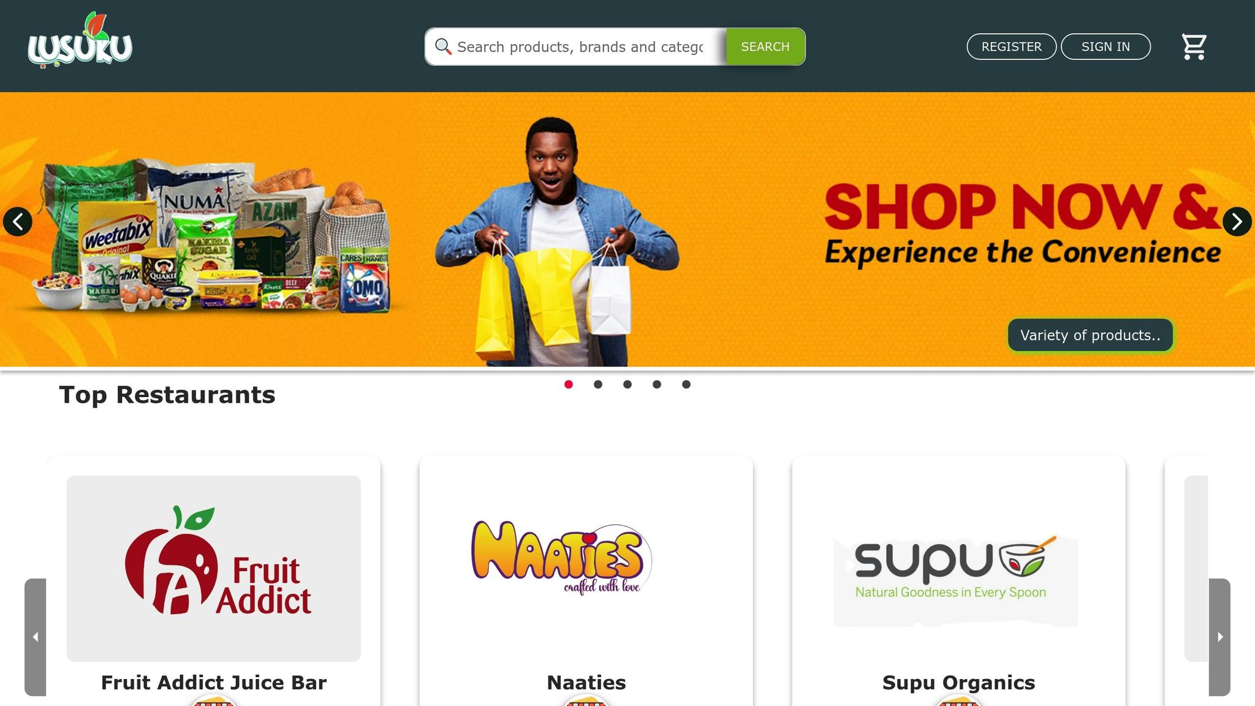Open the Naaties restaurant logo
Viewport: 1255px width, 706px height.
(561, 558)
